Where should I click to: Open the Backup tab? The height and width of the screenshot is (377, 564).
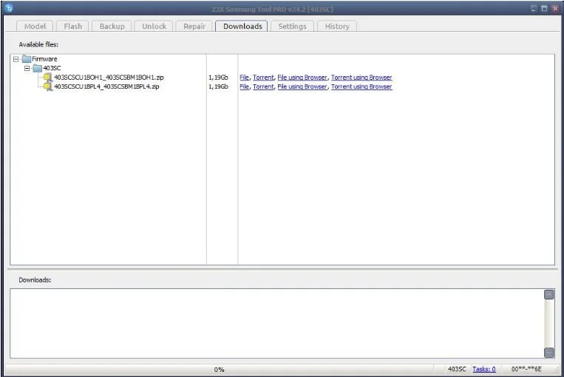[112, 27]
